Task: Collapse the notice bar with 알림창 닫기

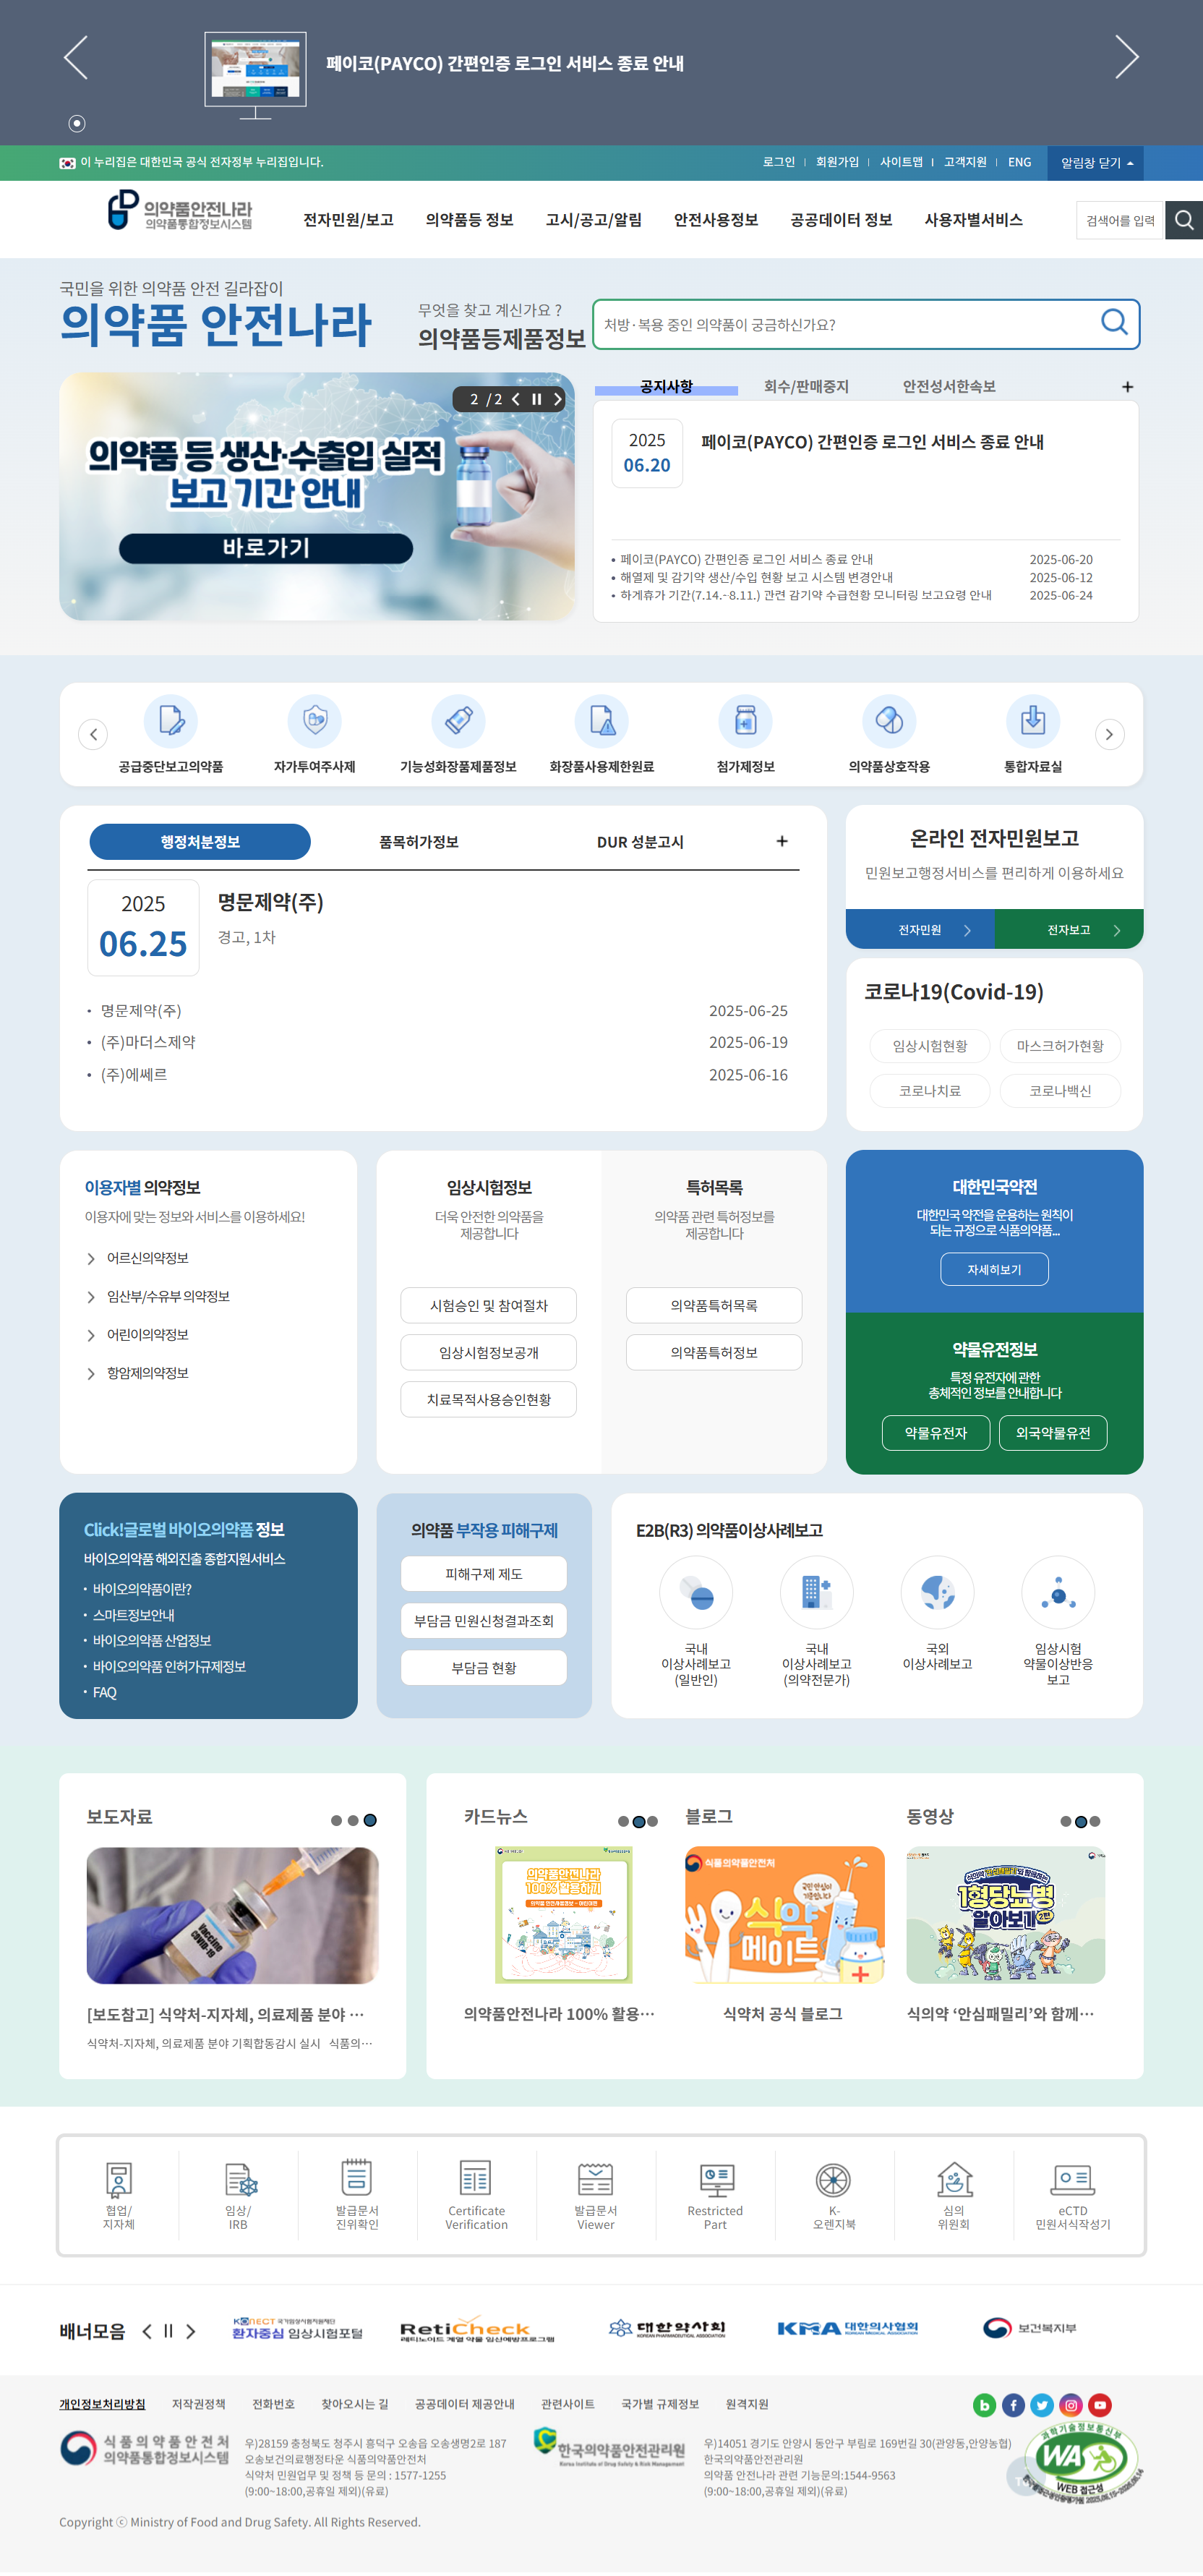Action: (x=1095, y=163)
